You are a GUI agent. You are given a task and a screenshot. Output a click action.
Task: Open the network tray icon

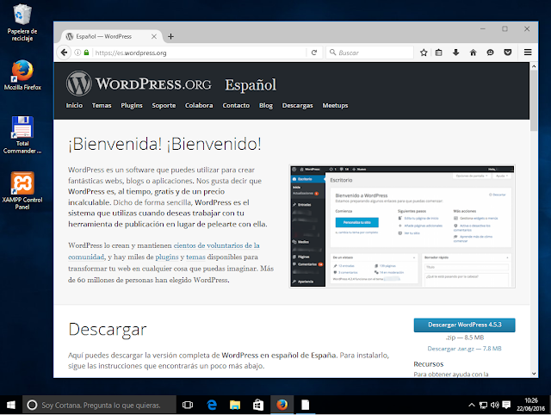[x=483, y=406]
